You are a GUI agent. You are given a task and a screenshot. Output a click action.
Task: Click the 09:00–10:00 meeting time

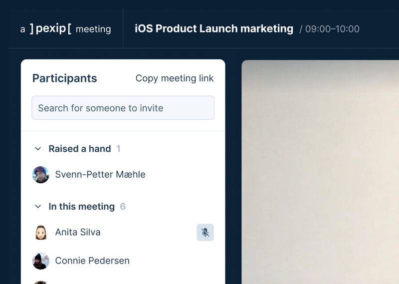tap(332, 29)
